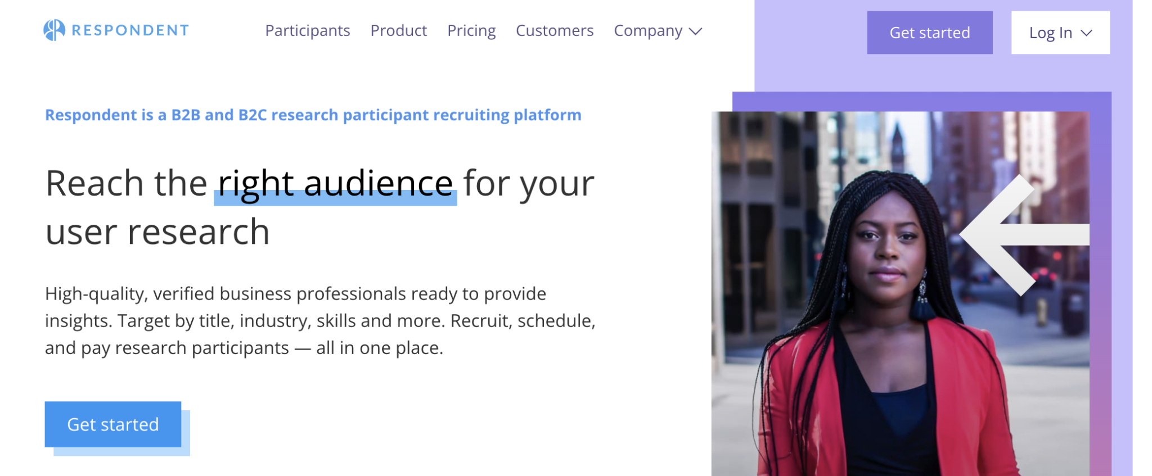Viewport: 1152px width, 476px height.
Task: Click the RESPONDENT wordmark text
Action: (x=130, y=30)
